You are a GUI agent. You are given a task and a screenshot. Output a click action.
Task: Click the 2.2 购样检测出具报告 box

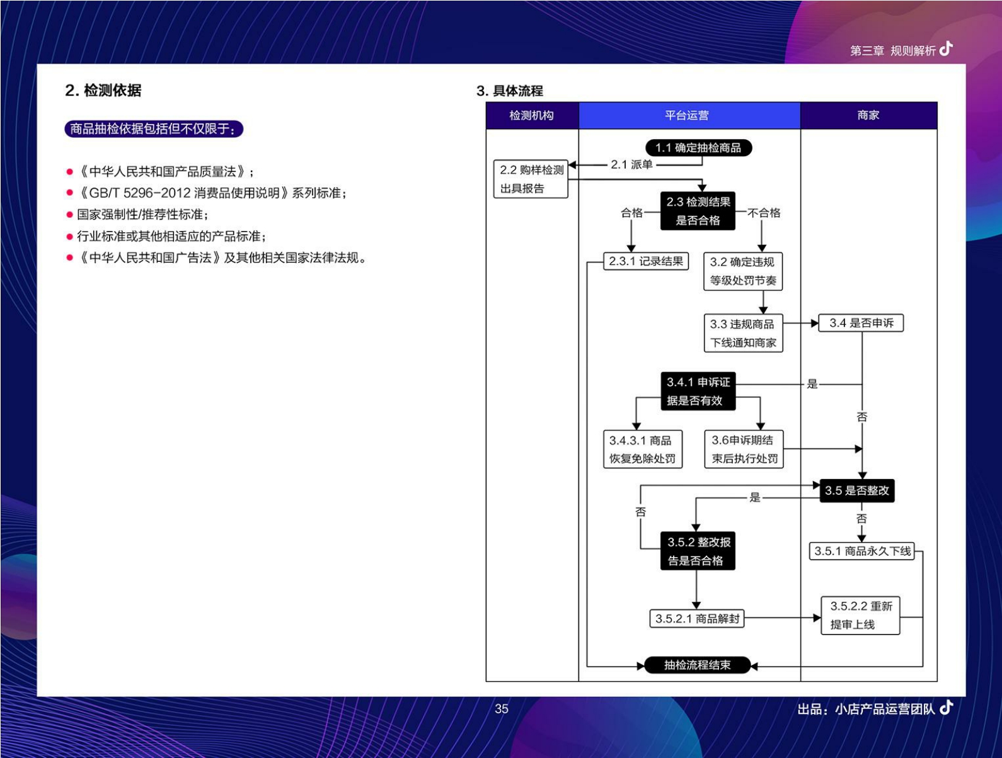pos(531,179)
